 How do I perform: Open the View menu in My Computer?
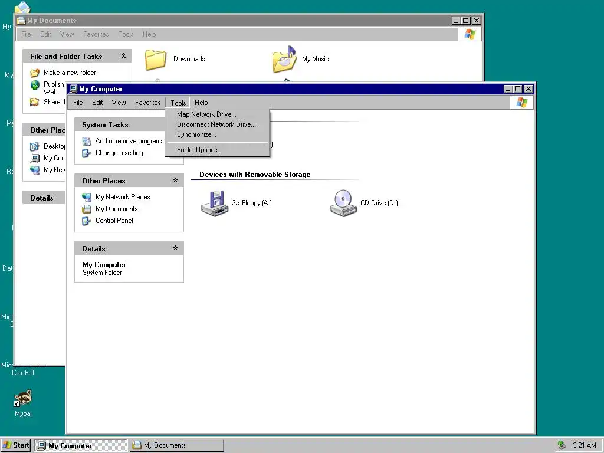pos(119,103)
